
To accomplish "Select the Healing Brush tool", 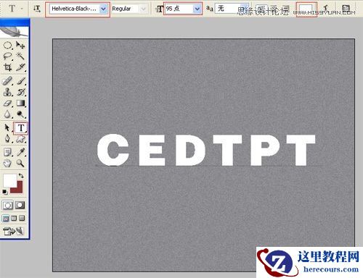I will point(7,81).
